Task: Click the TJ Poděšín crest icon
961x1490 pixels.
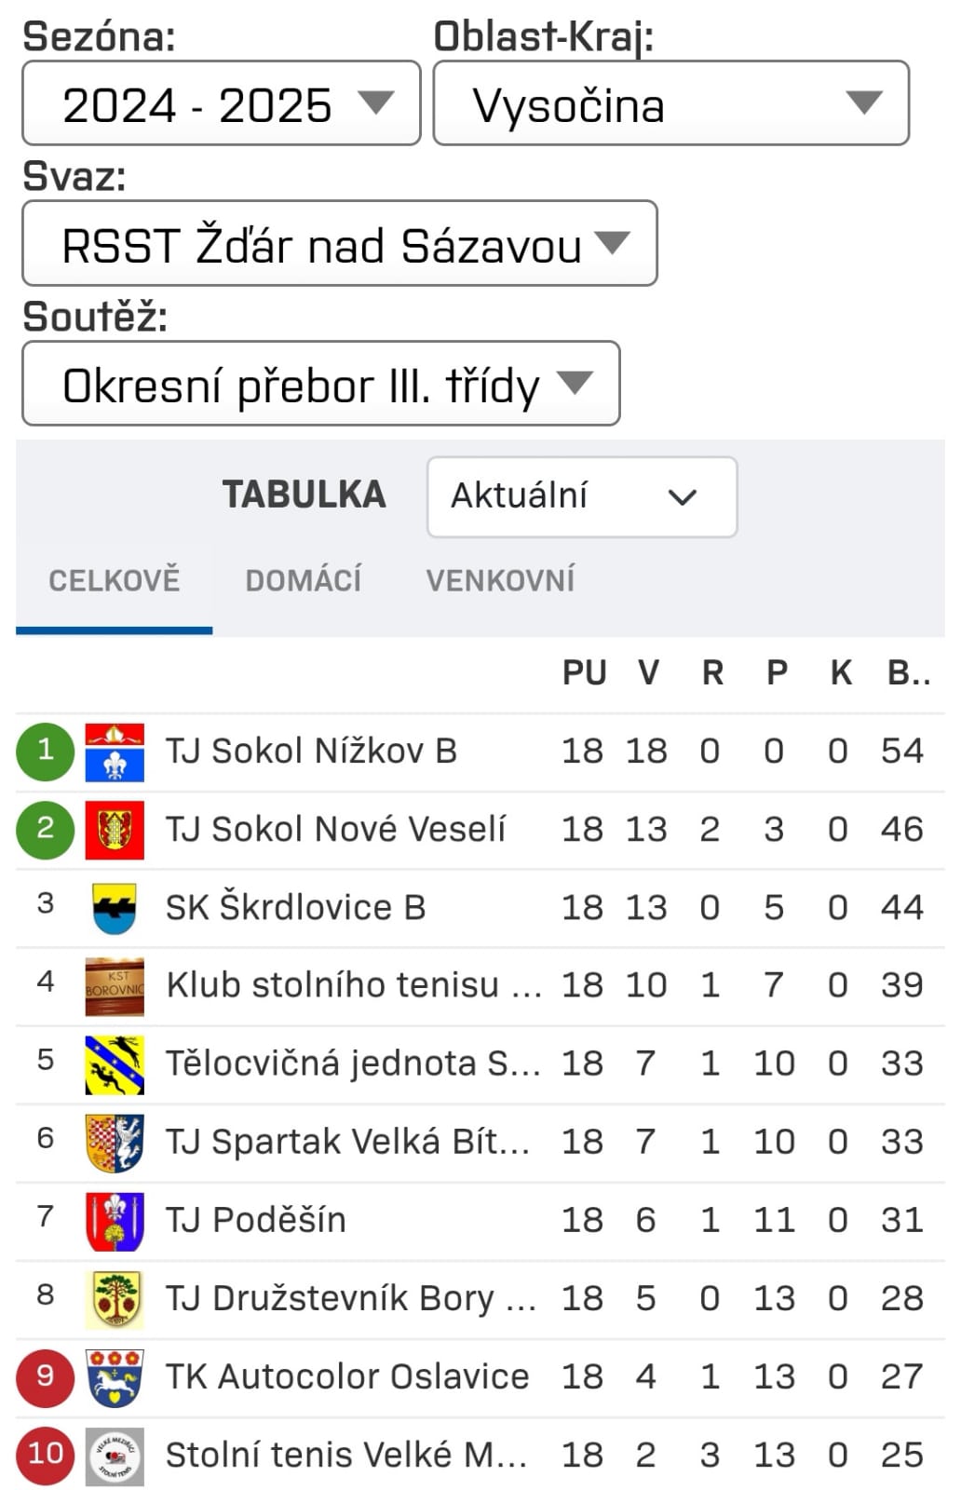Action: 115,1221
